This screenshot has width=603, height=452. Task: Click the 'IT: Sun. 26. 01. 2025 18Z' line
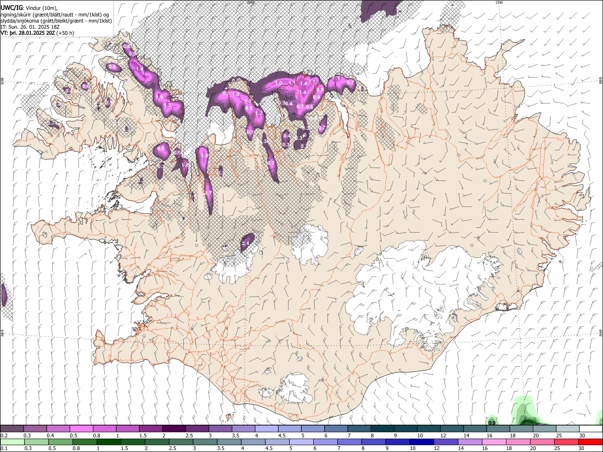[30, 27]
